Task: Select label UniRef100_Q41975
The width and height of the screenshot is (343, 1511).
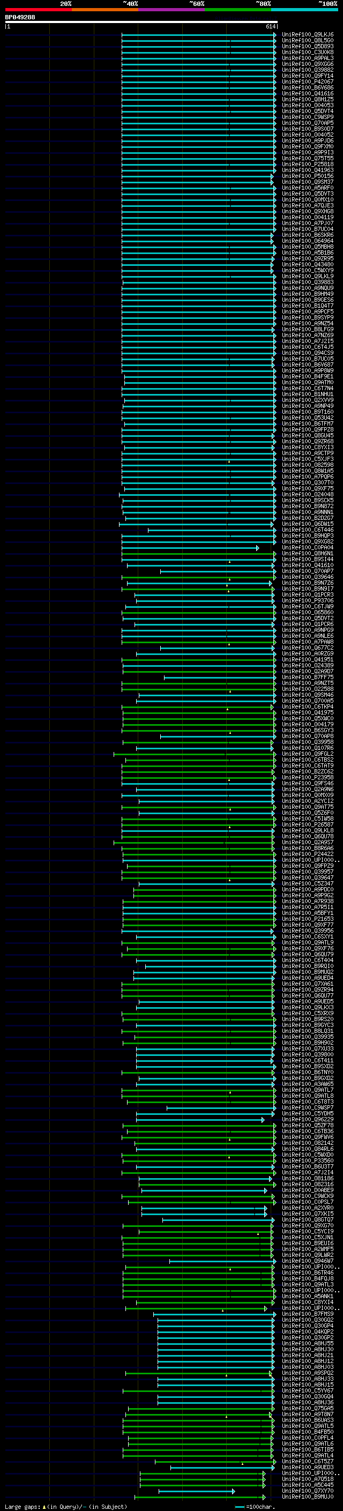Action: click(308, 713)
